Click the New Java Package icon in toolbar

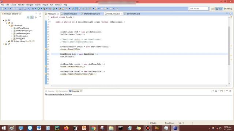tap(50, 9)
